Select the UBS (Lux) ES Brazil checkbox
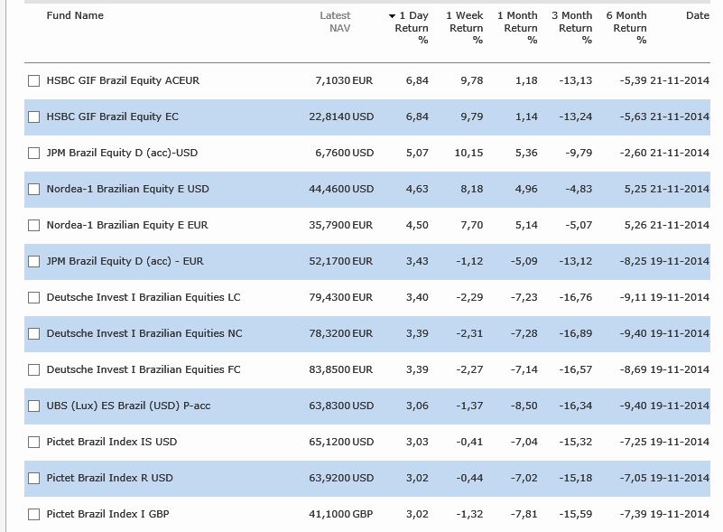 point(33,406)
